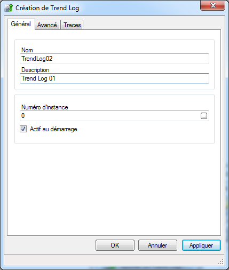229x270 pixels.
Task: Click the resize grip in bottom corner
Action: [x=220, y=261]
